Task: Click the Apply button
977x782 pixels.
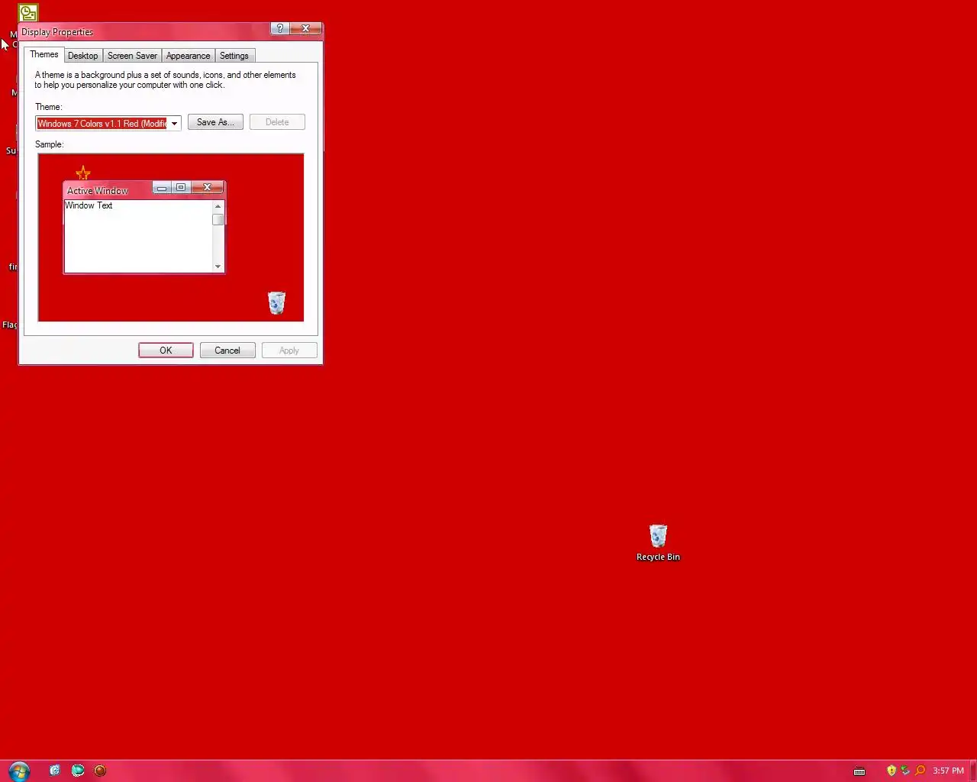Action: coord(289,351)
